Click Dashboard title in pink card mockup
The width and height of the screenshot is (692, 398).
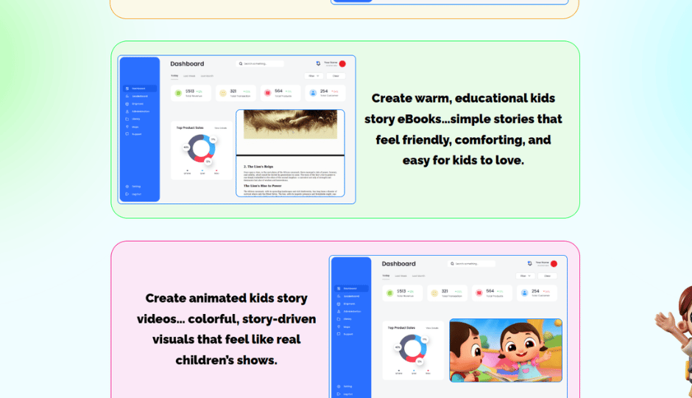click(398, 264)
